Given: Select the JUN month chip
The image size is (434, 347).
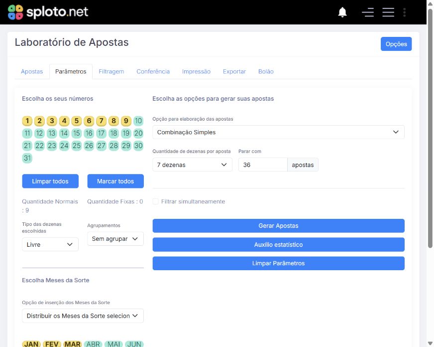Looking at the screenshot, I should tap(134, 344).
